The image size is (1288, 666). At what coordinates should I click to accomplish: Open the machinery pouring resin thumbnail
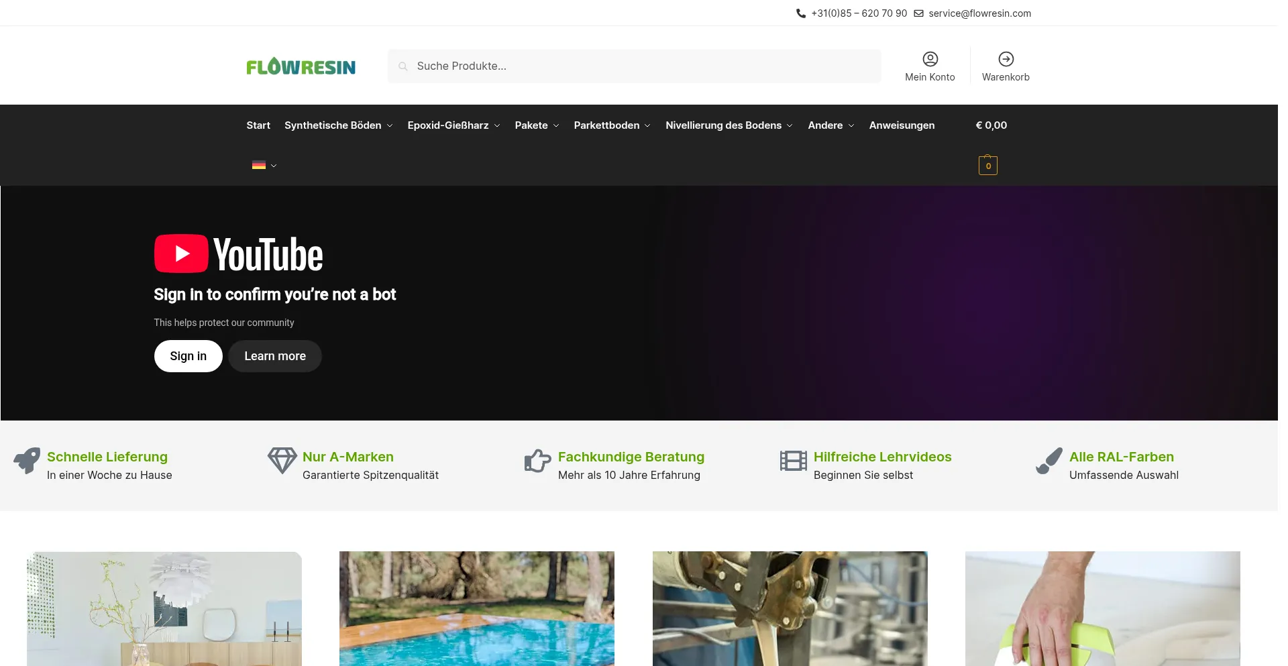tap(790, 608)
